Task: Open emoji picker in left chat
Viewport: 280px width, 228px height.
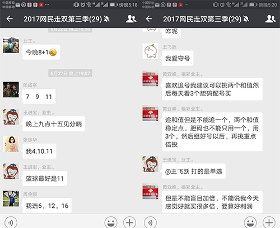Action: click(x=111, y=222)
